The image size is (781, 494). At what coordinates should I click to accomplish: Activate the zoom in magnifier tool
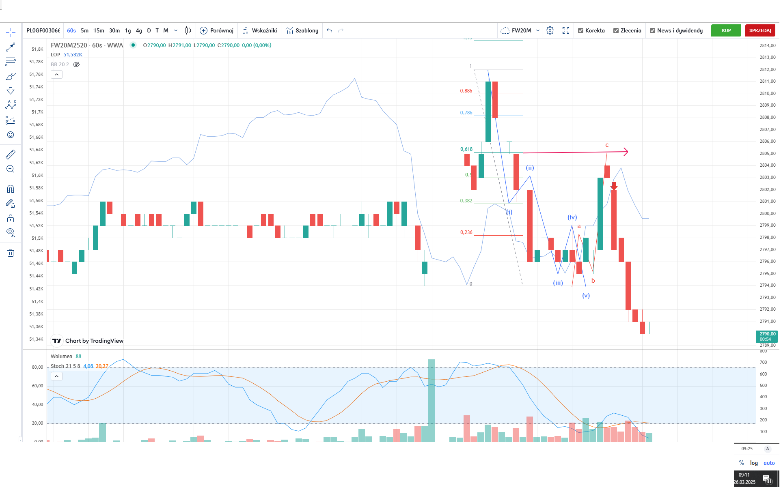tap(11, 169)
